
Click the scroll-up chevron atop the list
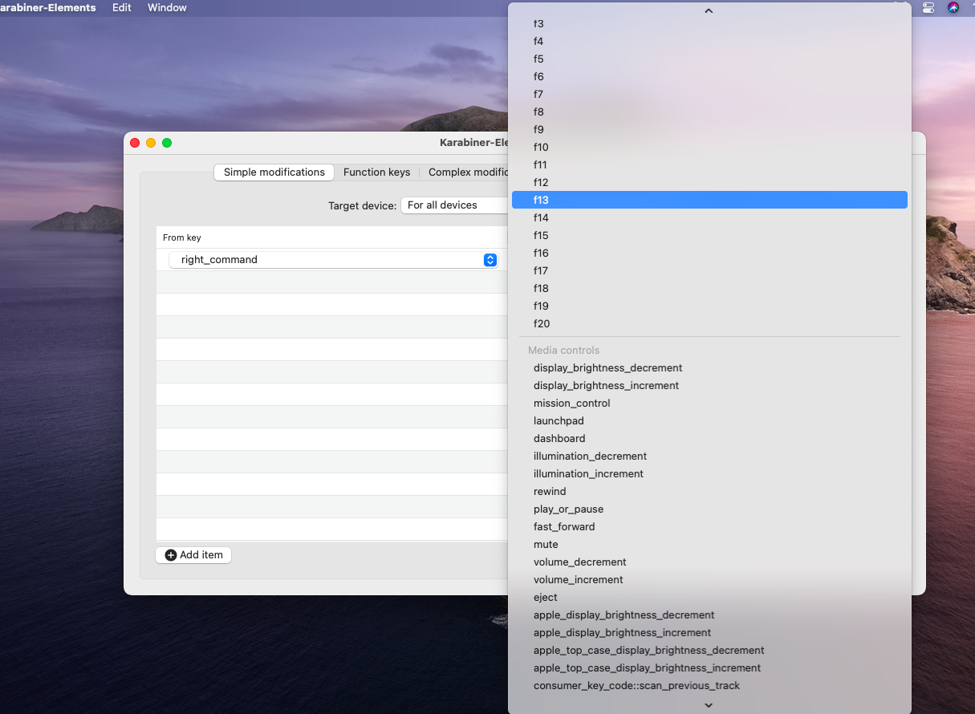pyautogui.click(x=709, y=10)
